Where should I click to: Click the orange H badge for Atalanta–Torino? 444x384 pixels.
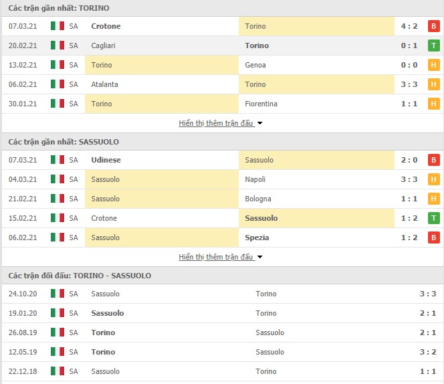click(433, 84)
